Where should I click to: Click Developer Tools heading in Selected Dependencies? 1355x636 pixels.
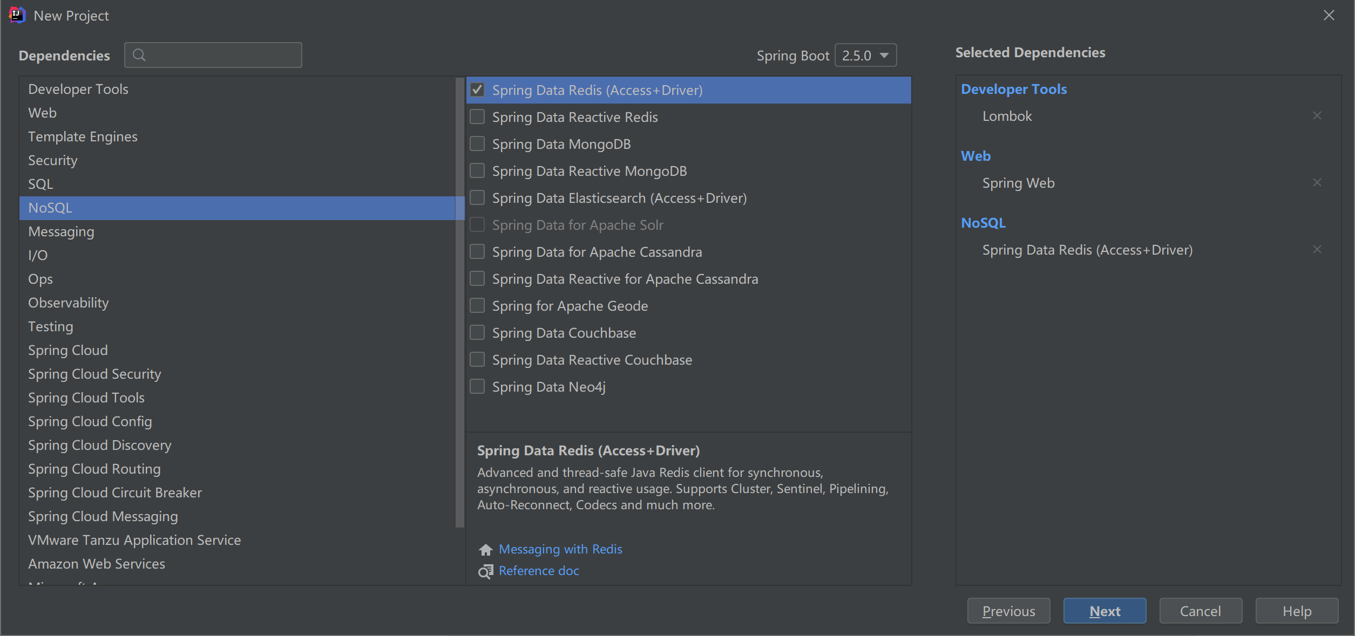[x=1014, y=89]
